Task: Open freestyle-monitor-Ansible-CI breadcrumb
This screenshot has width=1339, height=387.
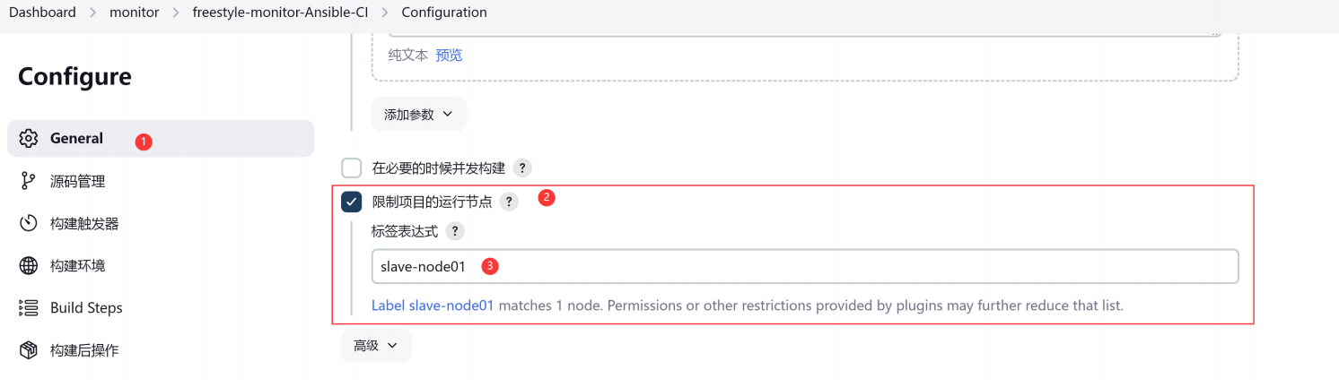Action: click(x=280, y=13)
